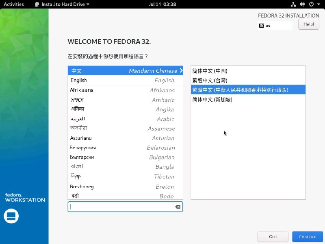
Task: Click the us keyboard layout indicator
Action: point(275,26)
